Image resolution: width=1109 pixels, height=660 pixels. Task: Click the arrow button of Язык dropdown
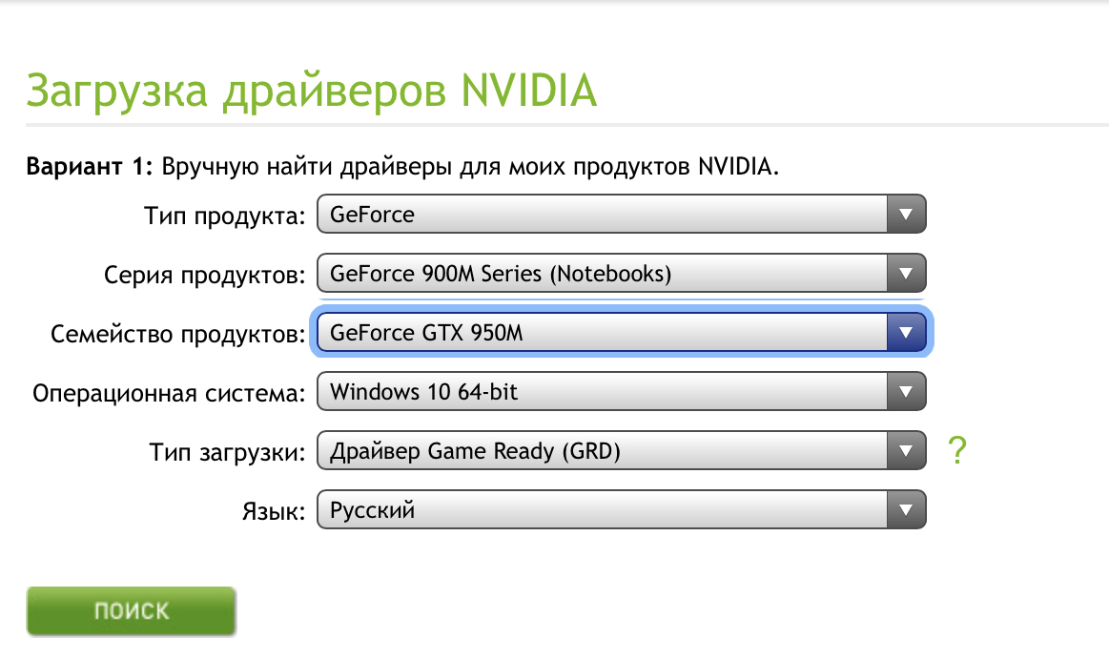[906, 509]
